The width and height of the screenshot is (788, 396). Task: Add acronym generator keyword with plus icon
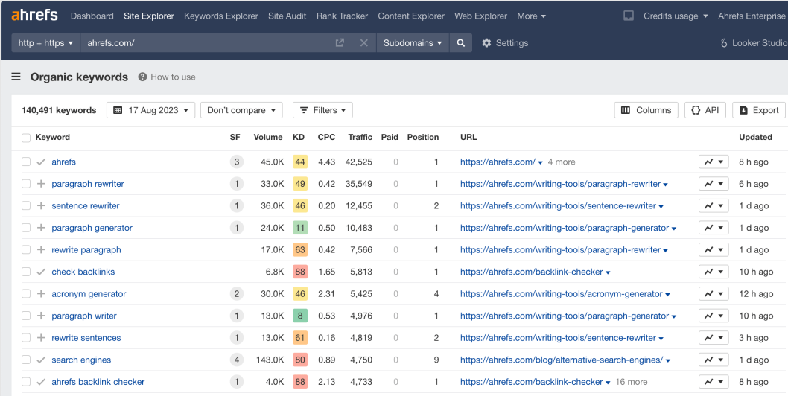point(41,294)
